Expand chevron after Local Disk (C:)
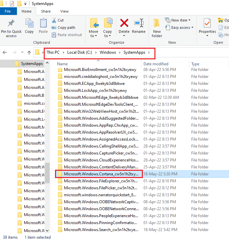The height and width of the screenshot is (241, 229). [96, 53]
